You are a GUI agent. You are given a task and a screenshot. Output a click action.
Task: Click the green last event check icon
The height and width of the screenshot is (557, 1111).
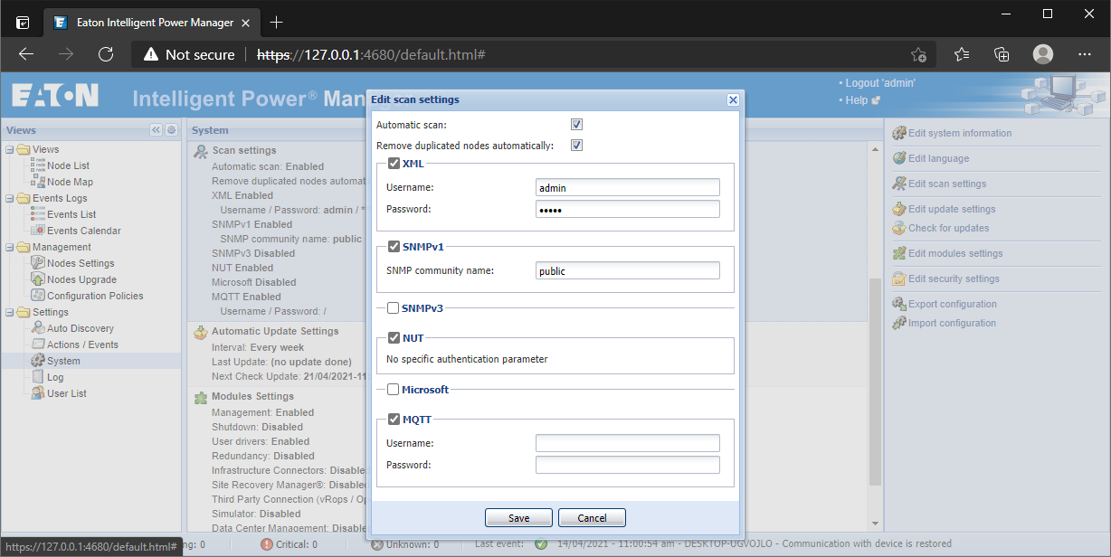point(540,544)
